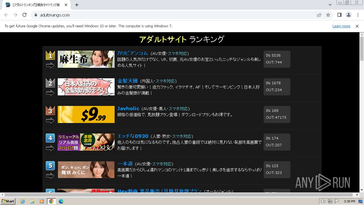This screenshot has height=205, width=364.
Task: Launch Internet Explorer from taskbar
Action: click(x=22, y=201)
